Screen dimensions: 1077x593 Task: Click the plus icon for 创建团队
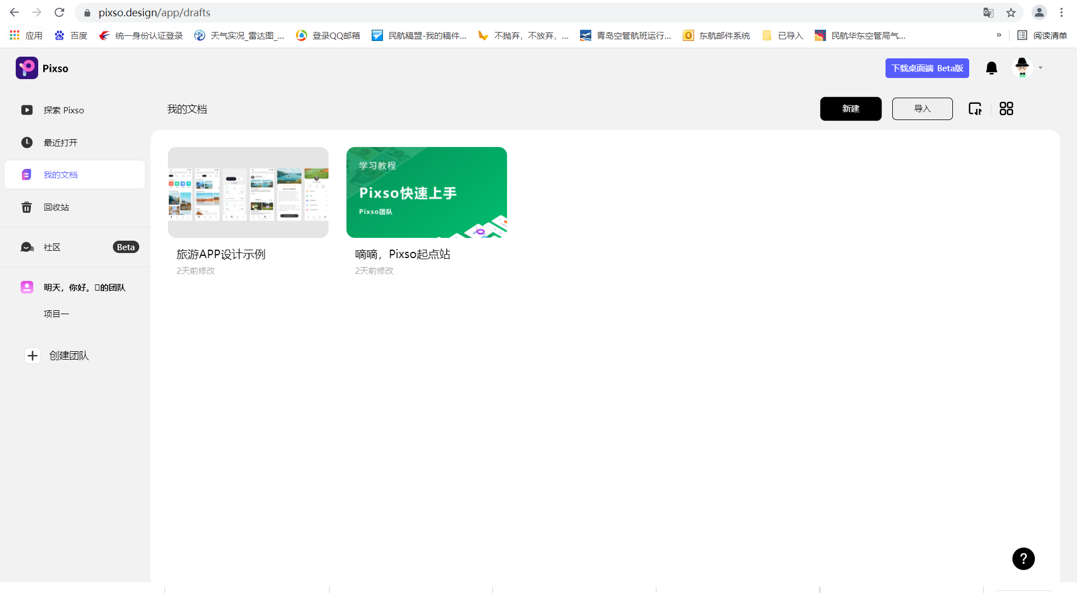tap(33, 356)
